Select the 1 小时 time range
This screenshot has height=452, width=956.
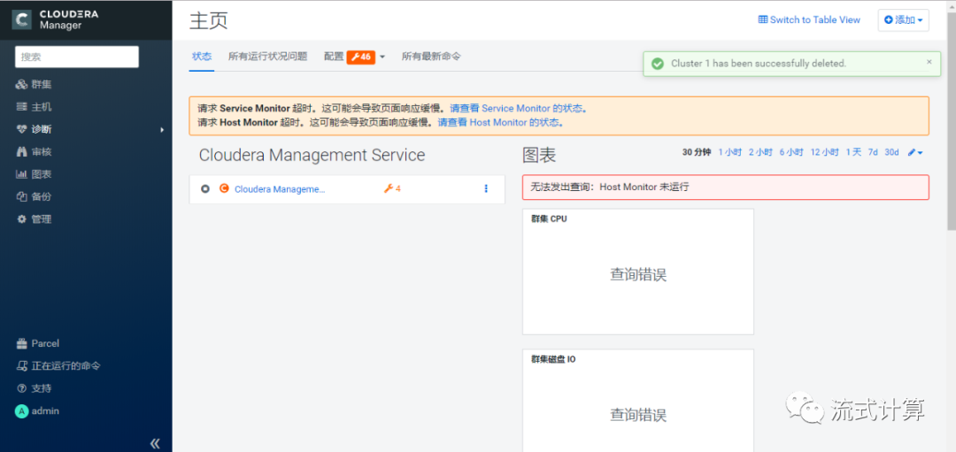pyautogui.click(x=729, y=152)
